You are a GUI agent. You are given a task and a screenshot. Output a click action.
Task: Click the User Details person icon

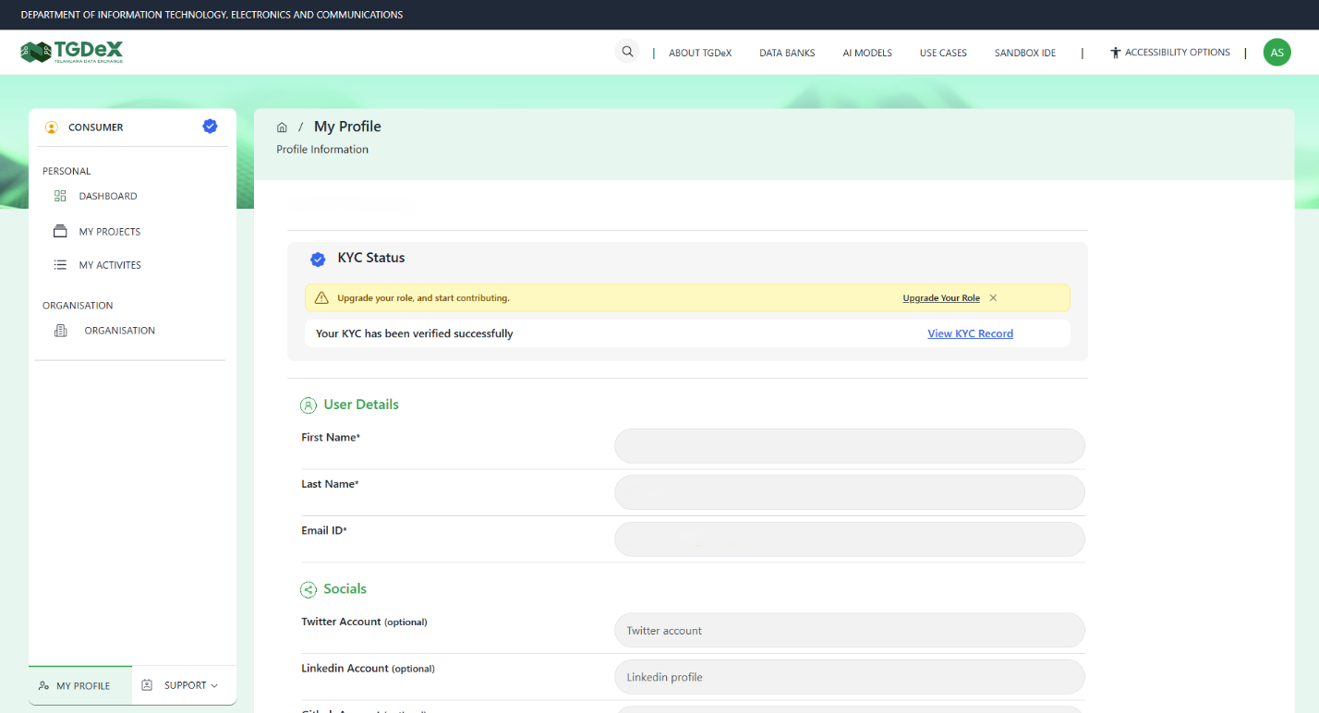pyautogui.click(x=309, y=405)
